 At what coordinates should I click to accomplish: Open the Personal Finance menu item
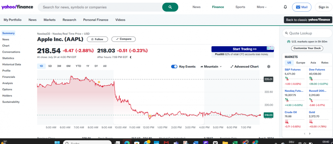pos(96,20)
